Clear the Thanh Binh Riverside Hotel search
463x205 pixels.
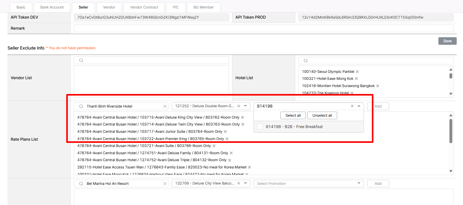[x=165, y=106]
